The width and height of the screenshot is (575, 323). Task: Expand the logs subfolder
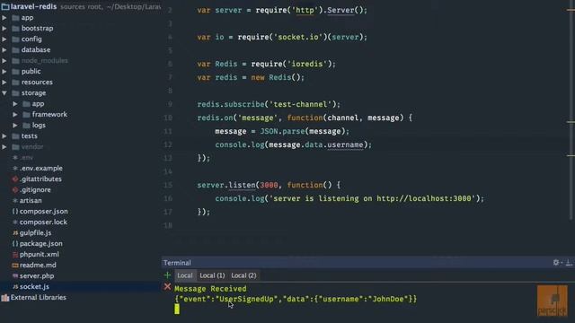(15, 126)
